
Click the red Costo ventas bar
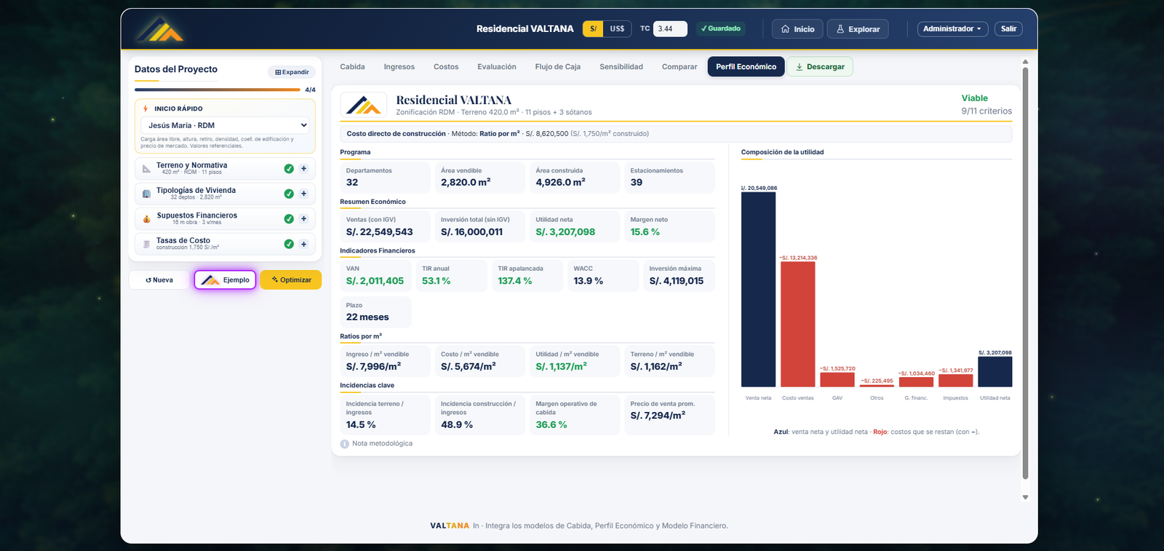coord(797,324)
